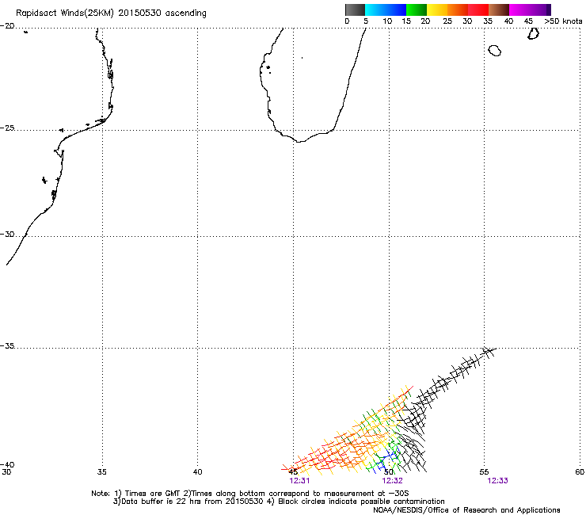Click the title "Rapidscat Winds(25KM) 20150530 ascending"
This screenshot has height=515, width=586.
pos(111,13)
